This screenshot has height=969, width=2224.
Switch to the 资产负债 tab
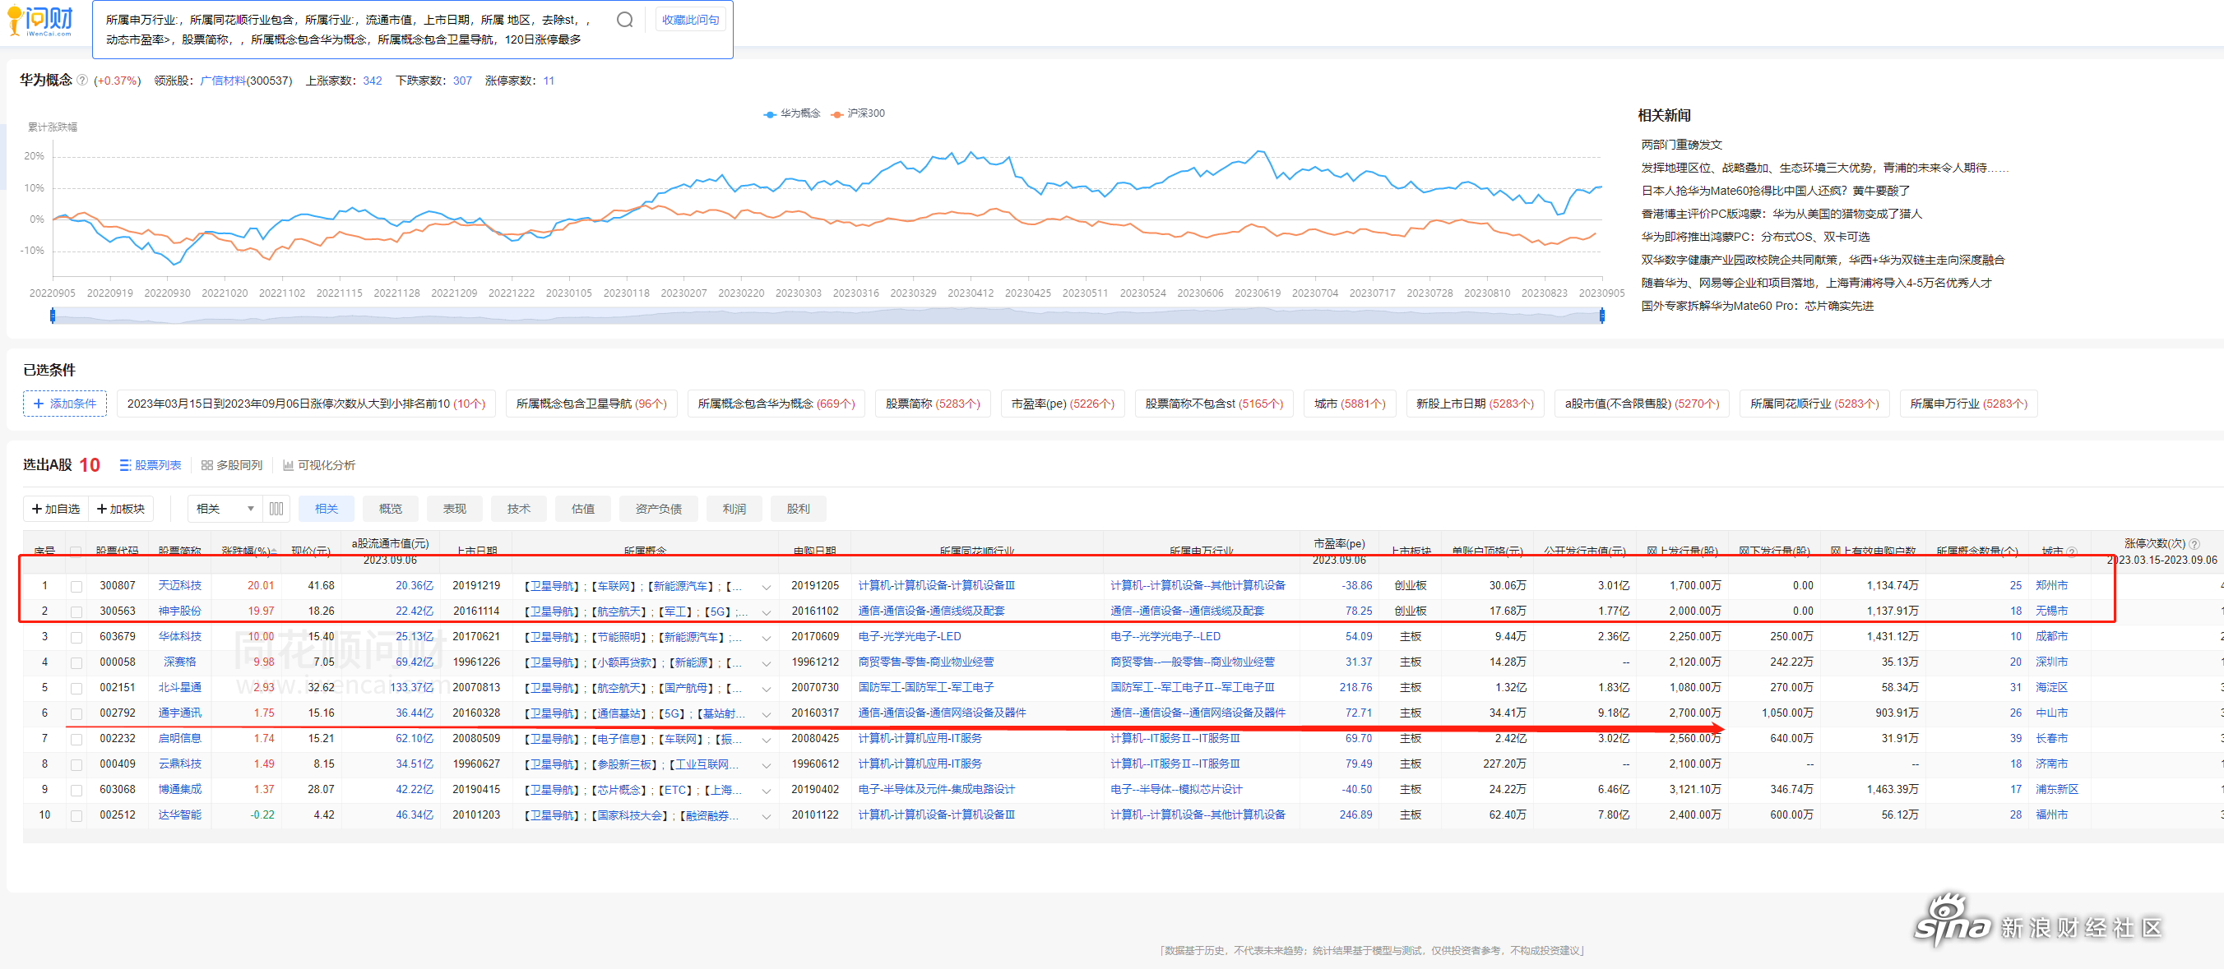[x=658, y=509]
